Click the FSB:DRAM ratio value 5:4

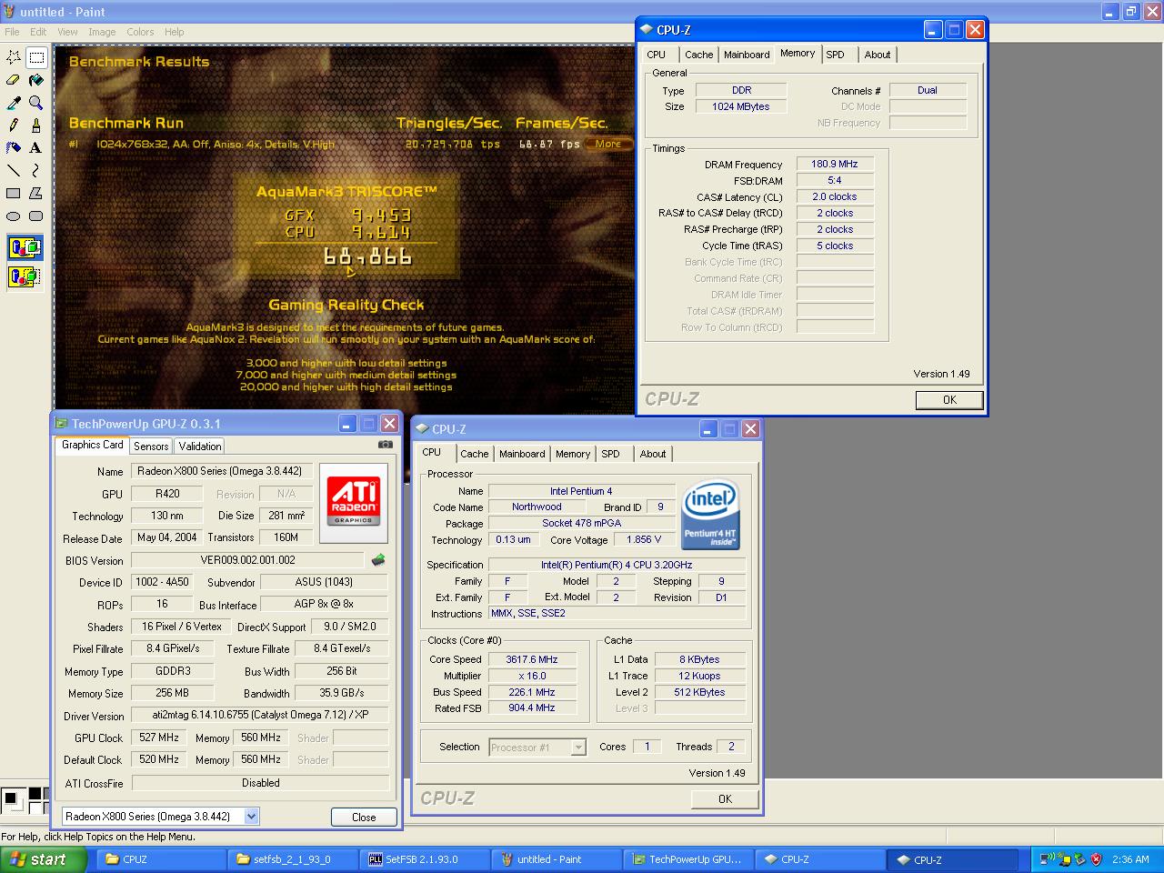(835, 181)
